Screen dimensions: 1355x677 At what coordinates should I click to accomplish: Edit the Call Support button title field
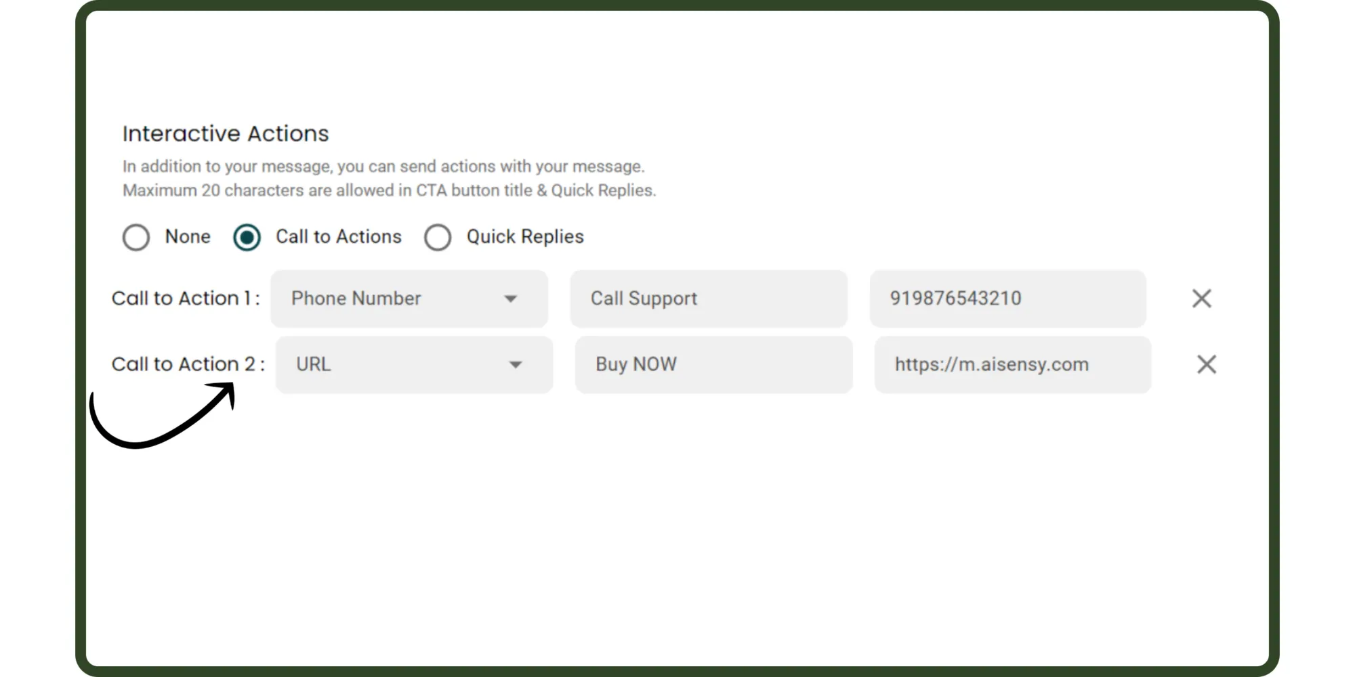click(x=709, y=298)
